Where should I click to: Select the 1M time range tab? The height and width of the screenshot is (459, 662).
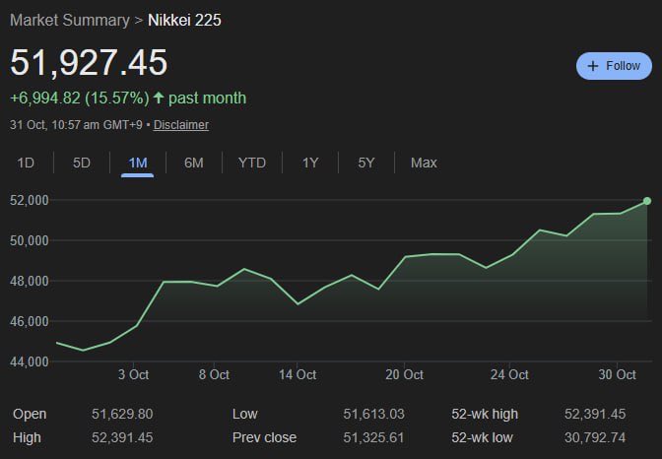pyautogui.click(x=138, y=163)
